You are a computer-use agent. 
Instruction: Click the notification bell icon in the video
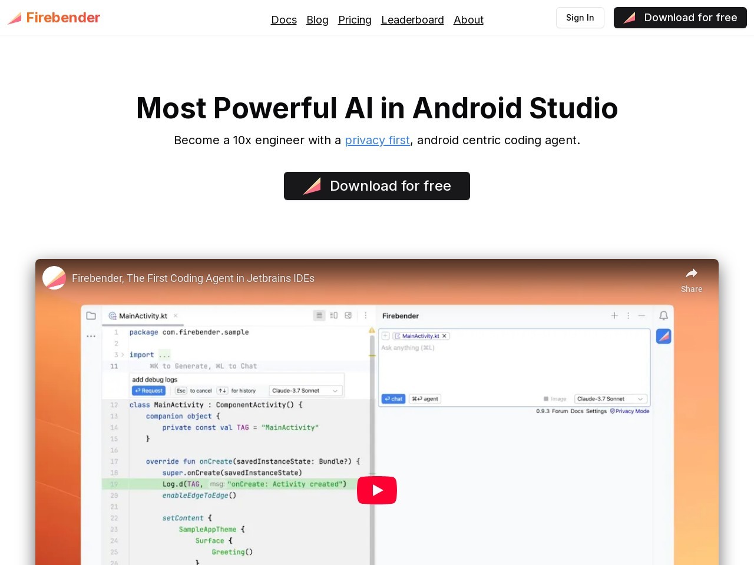(663, 315)
